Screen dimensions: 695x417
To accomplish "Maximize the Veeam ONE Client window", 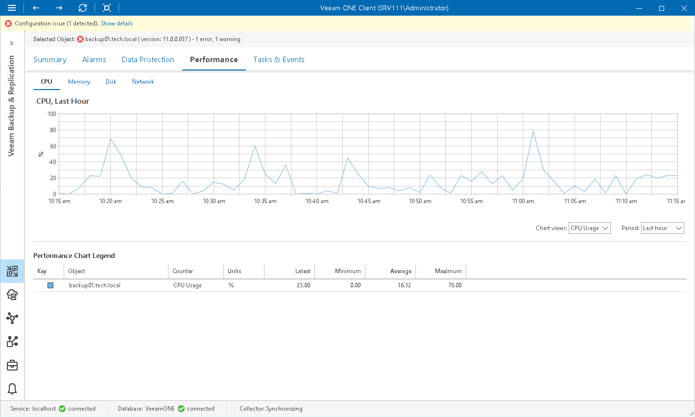I will (x=662, y=8).
